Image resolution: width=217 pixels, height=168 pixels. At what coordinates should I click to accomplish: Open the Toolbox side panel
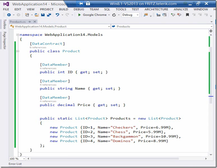(x=5, y=24)
